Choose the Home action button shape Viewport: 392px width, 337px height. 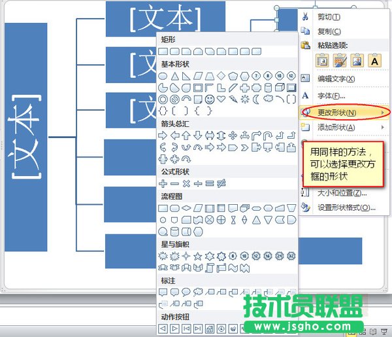[210, 328]
